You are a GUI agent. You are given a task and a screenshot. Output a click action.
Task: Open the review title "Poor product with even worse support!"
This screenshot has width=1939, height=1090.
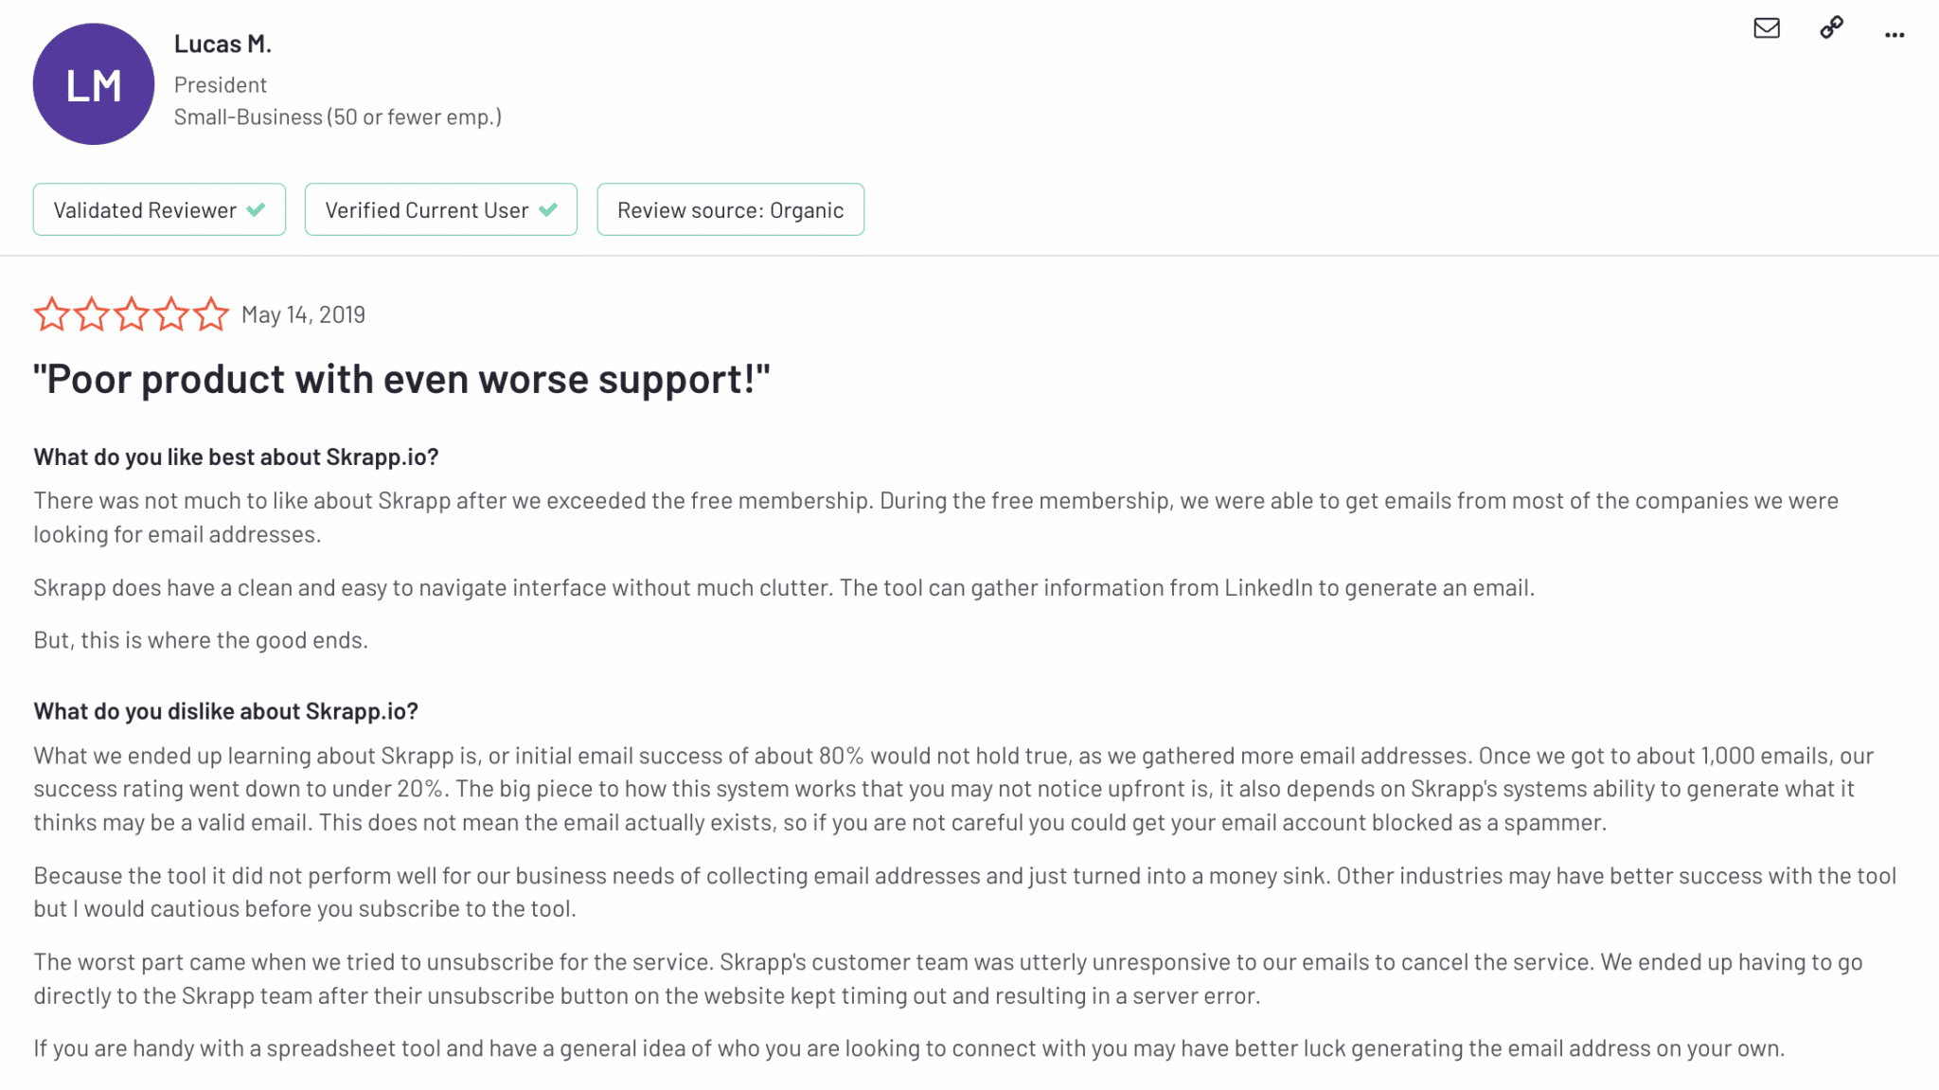tap(401, 379)
